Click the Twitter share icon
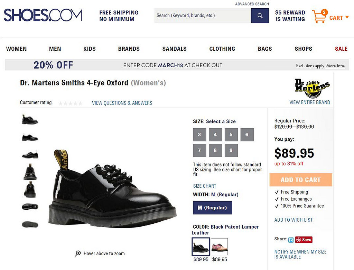This screenshot has width=354, height=270. coord(291,240)
